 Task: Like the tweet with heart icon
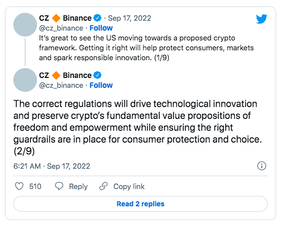coord(19,186)
